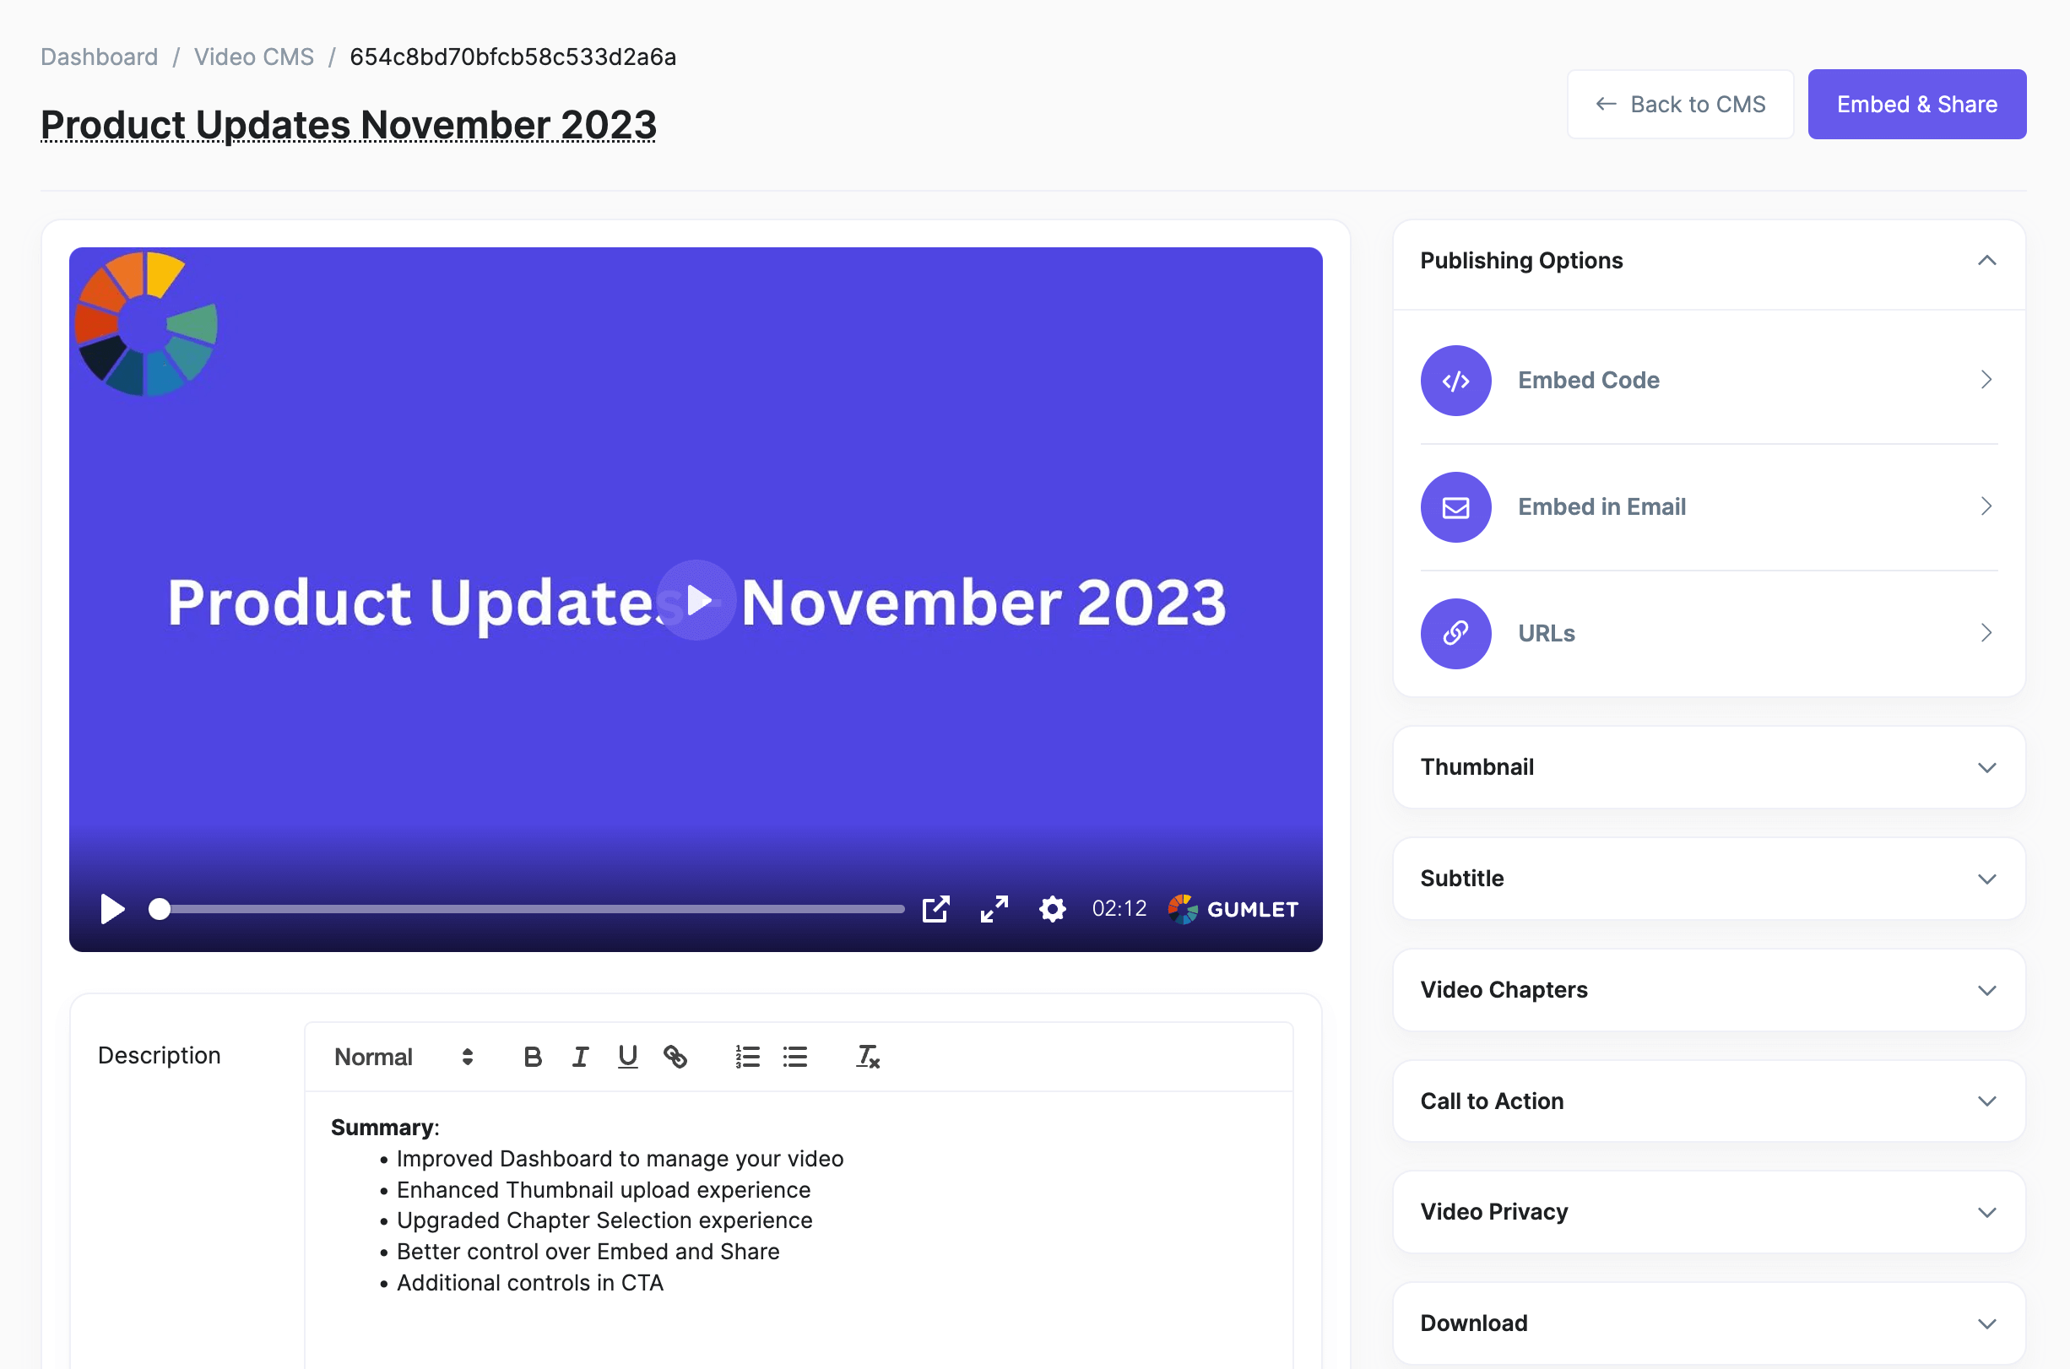Clear text formatting in description
This screenshot has height=1369, width=2070.
[867, 1057]
